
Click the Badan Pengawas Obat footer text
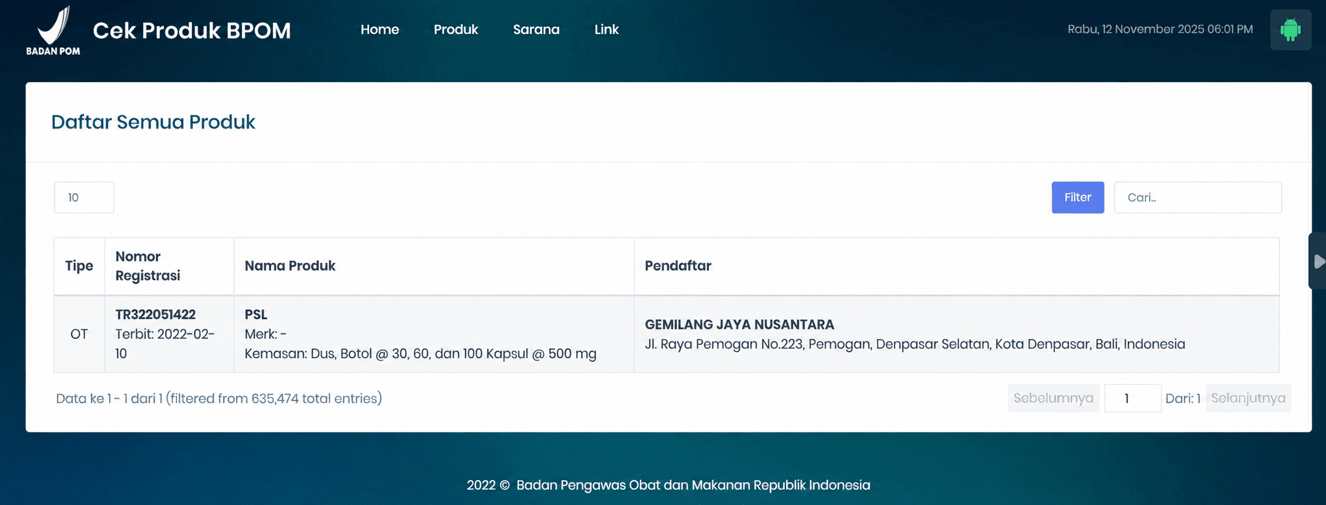[669, 485]
